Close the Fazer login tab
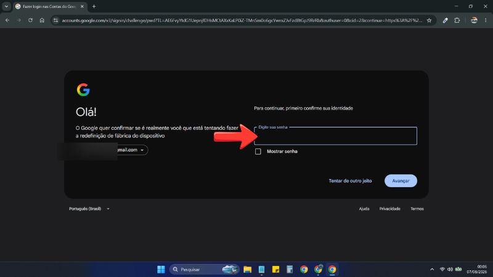The image size is (493, 277). coord(82,6)
